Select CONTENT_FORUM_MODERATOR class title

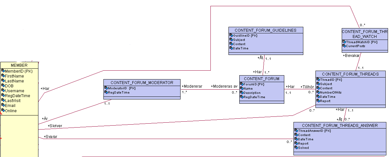pyautogui.click(x=142, y=82)
